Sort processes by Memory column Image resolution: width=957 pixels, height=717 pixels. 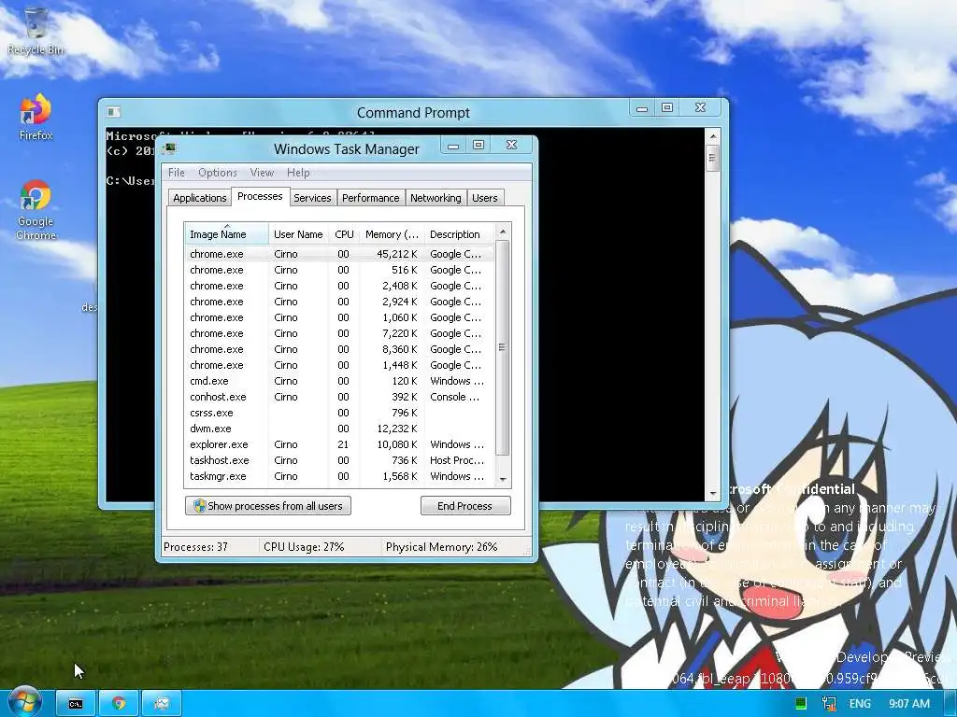[x=392, y=234]
